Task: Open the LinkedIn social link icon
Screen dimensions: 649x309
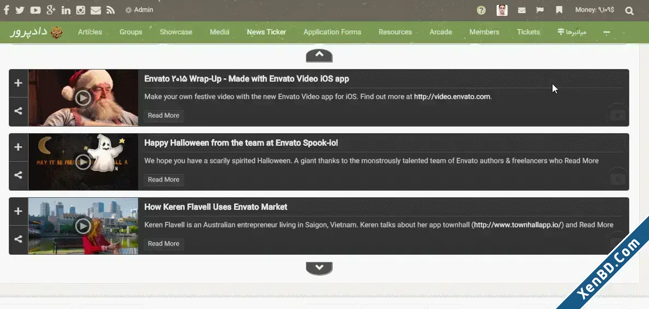Action: (x=66, y=10)
